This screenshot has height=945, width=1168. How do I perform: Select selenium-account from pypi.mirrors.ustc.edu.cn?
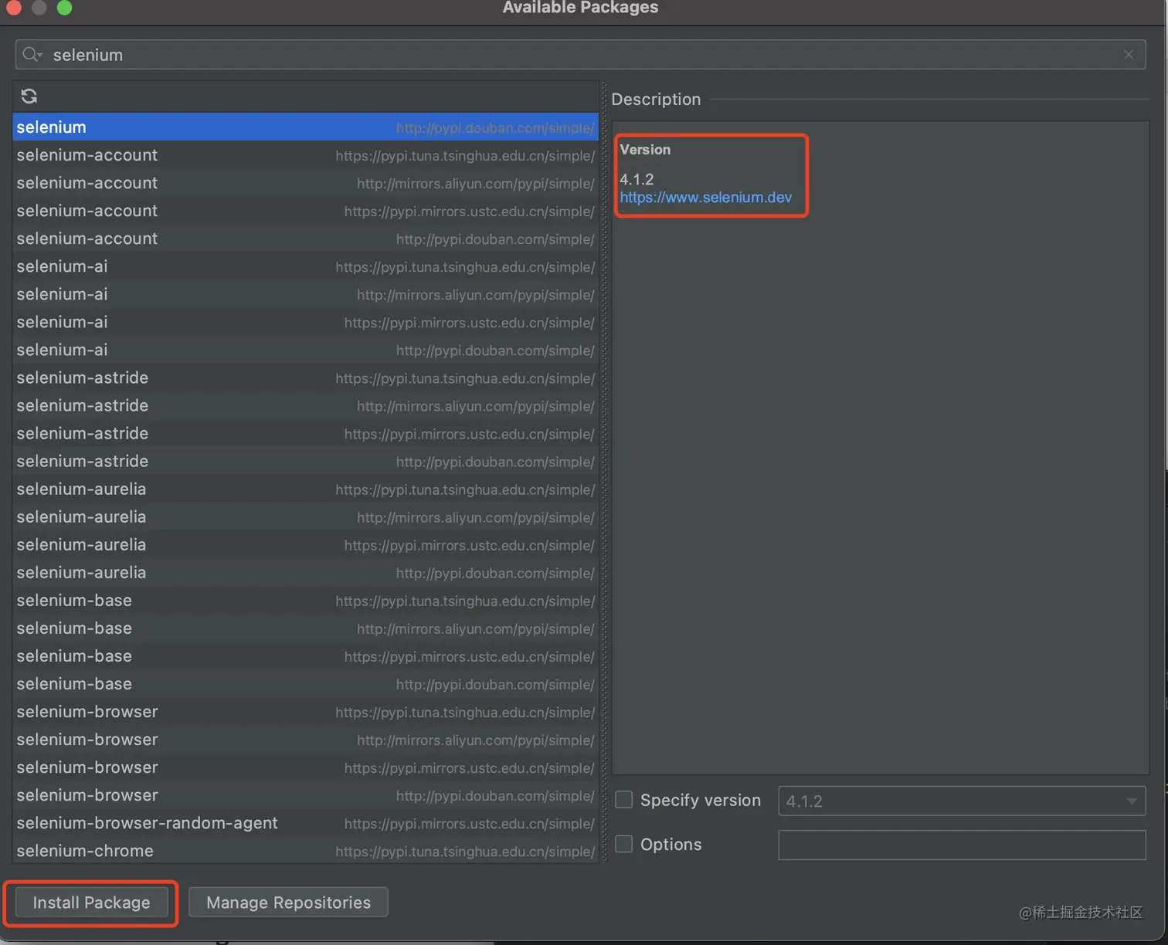click(305, 211)
